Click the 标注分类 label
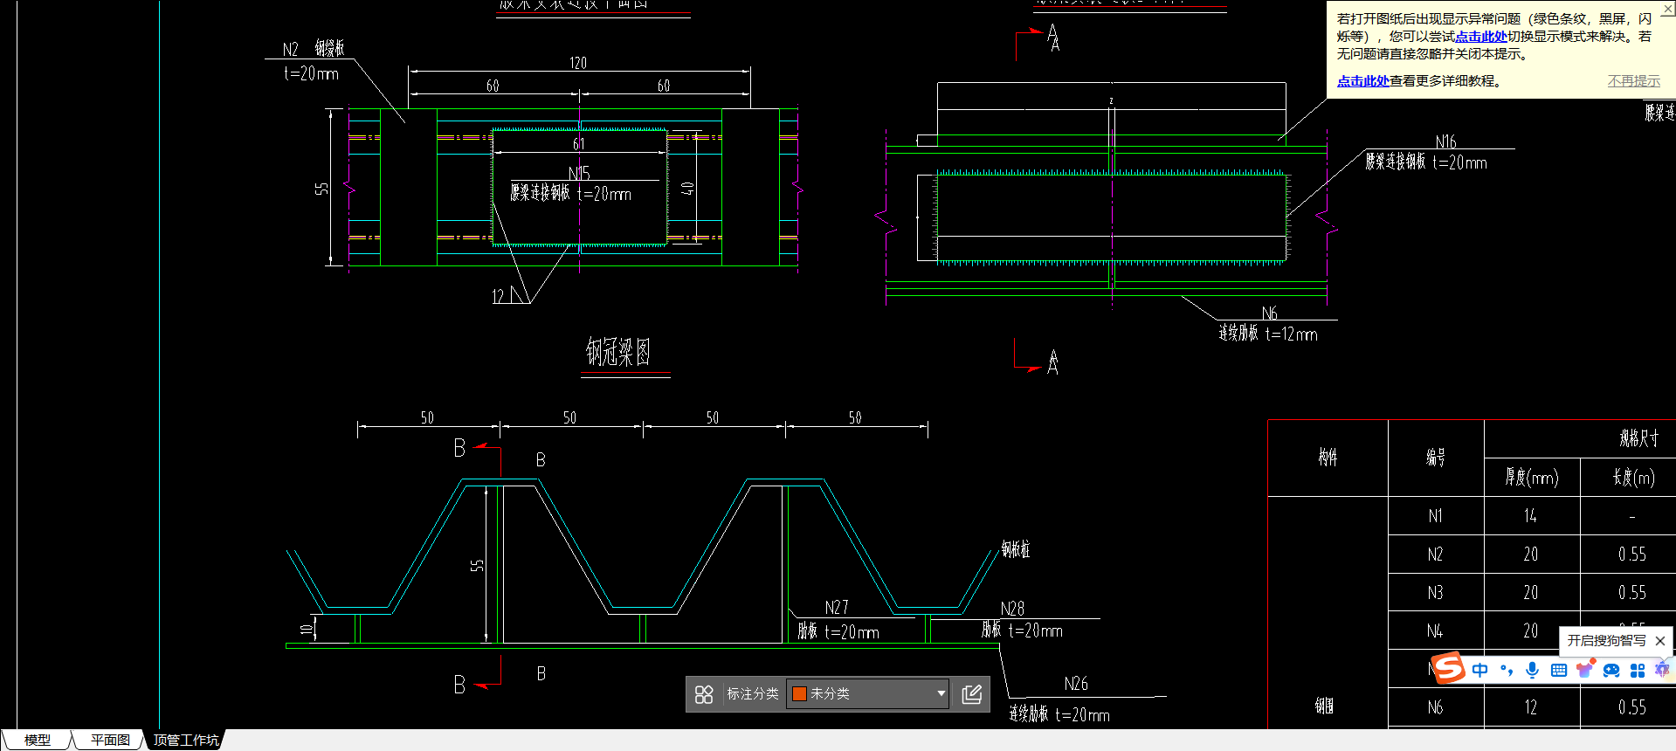This screenshot has height=751, width=1676. pyautogui.click(x=753, y=693)
